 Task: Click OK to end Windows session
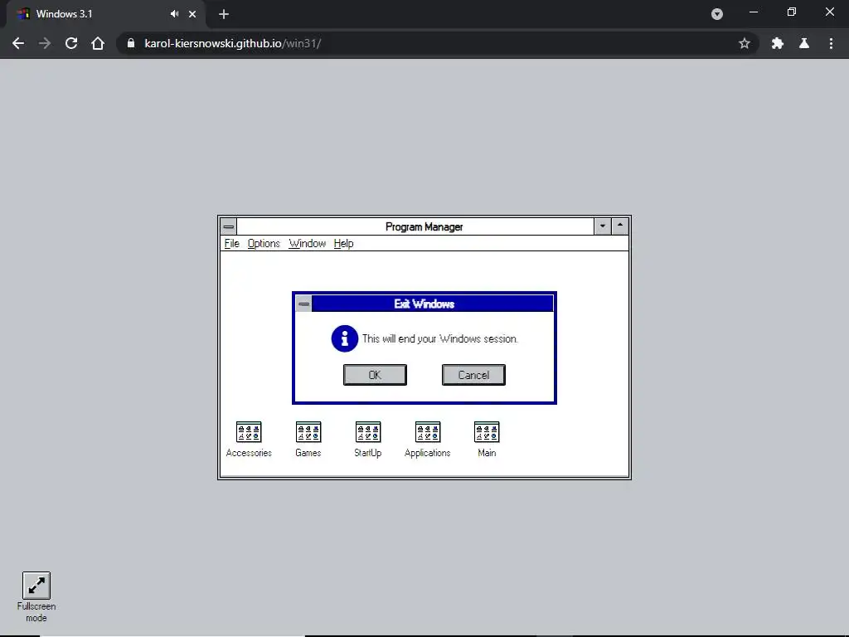click(375, 375)
